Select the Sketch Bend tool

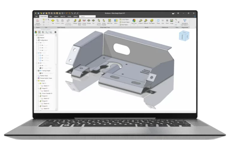click(79, 22)
